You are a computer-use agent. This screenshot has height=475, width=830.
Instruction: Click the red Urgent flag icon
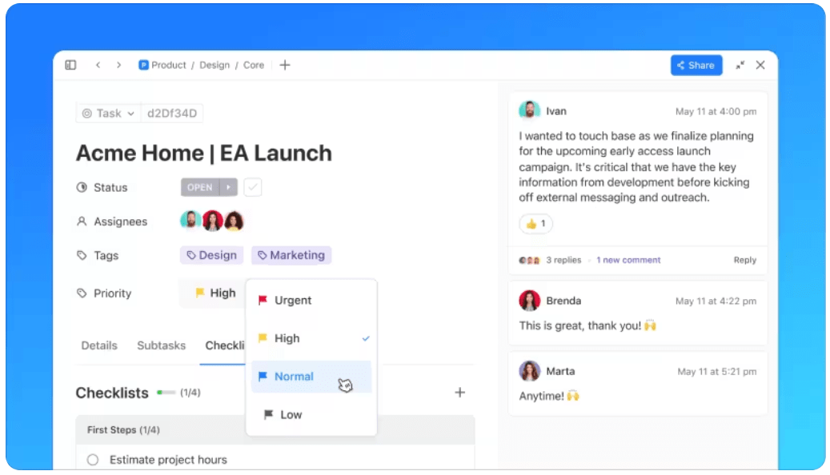tap(263, 300)
